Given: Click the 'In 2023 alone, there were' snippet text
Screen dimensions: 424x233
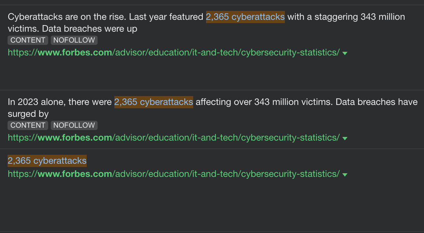Looking at the screenshot, I should (x=60, y=102).
